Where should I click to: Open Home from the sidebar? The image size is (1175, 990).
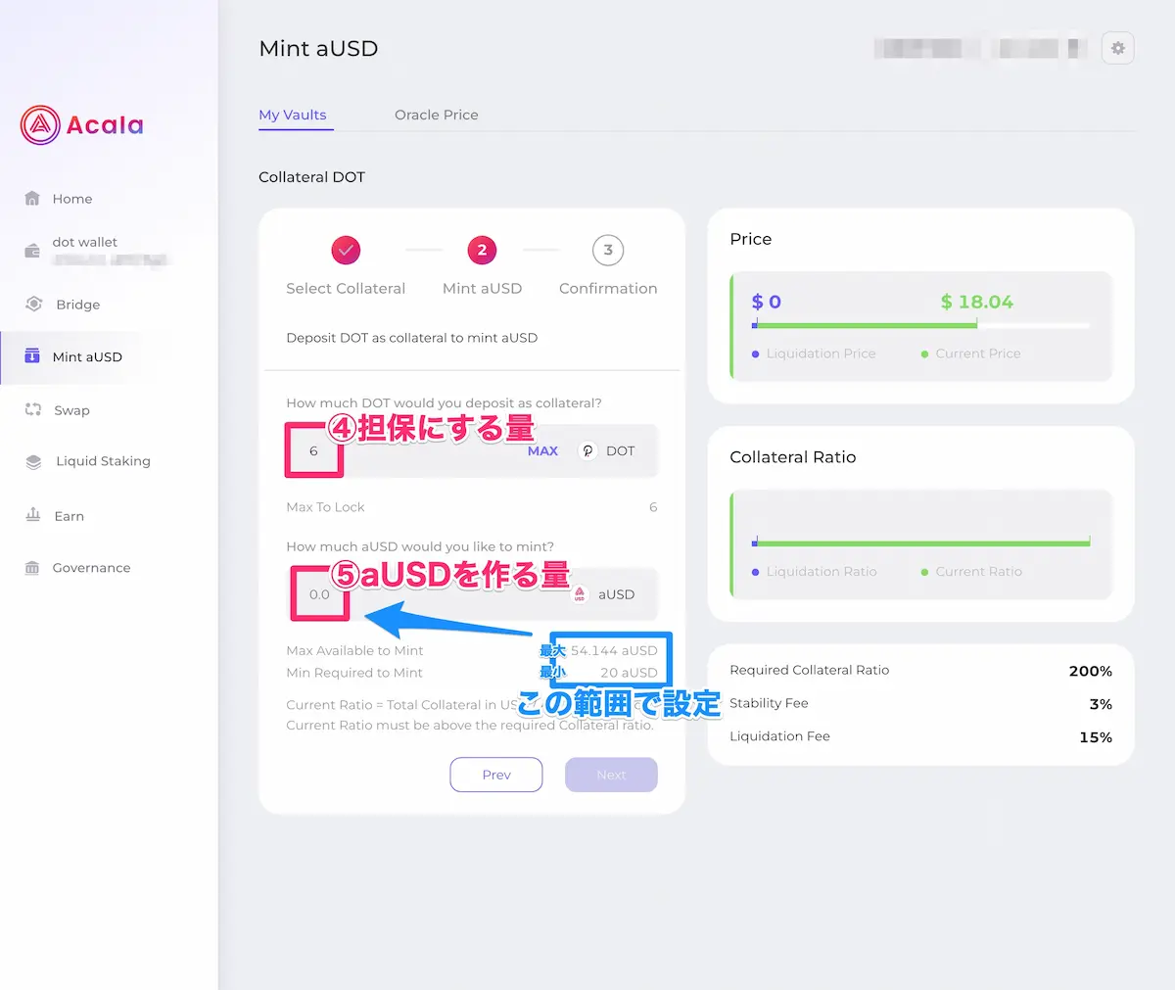(x=72, y=199)
